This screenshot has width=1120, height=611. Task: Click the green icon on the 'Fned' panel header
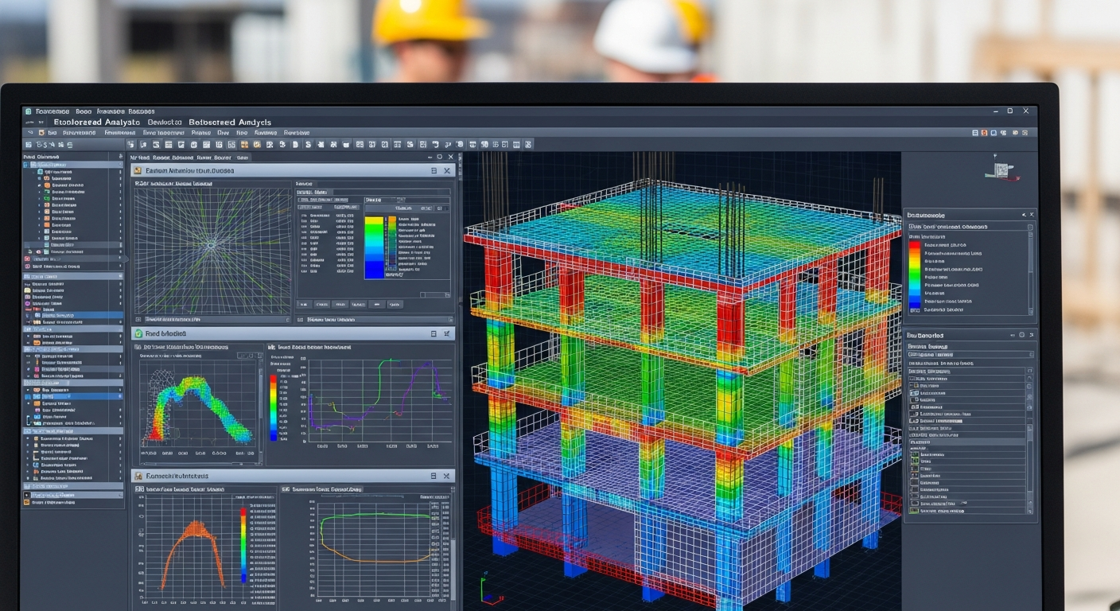(x=138, y=334)
